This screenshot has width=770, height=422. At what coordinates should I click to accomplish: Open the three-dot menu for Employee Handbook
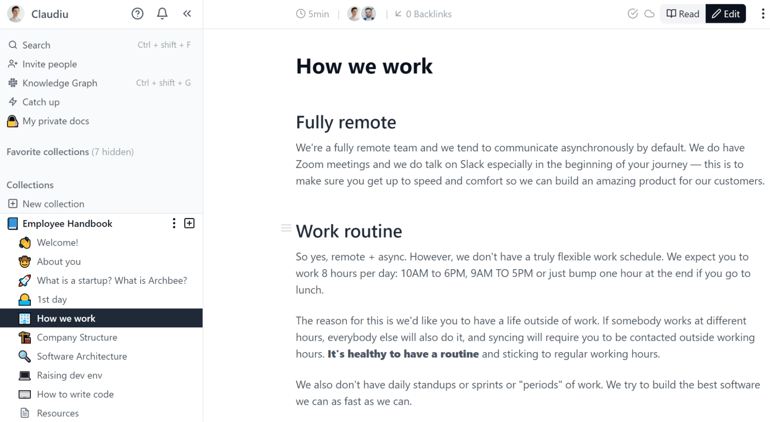pos(174,223)
